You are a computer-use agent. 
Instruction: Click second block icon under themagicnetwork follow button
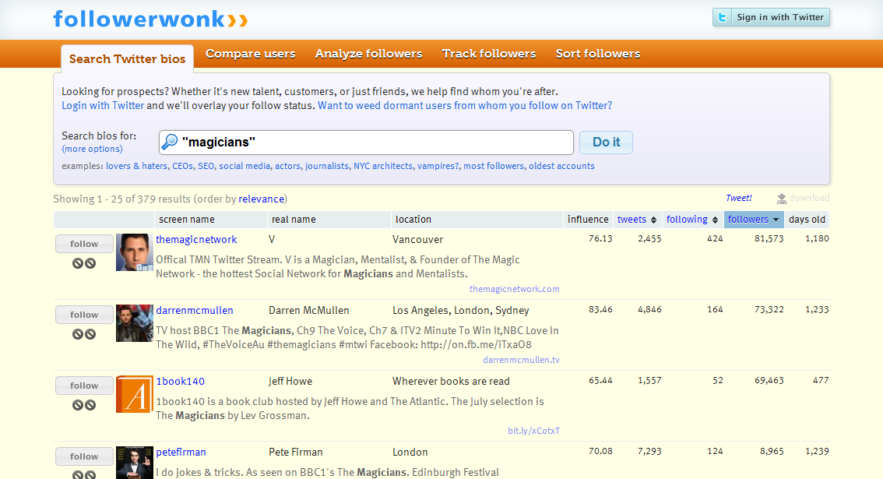point(90,263)
